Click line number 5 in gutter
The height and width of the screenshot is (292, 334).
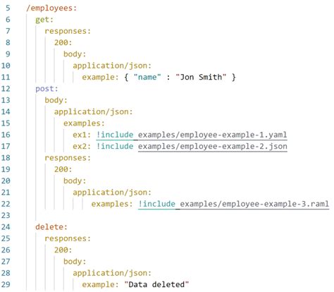pyautogui.click(x=8, y=8)
